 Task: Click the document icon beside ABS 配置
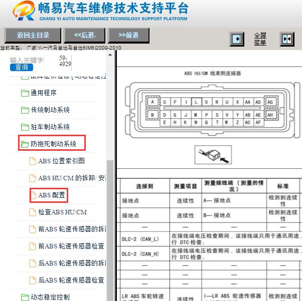[34, 195]
